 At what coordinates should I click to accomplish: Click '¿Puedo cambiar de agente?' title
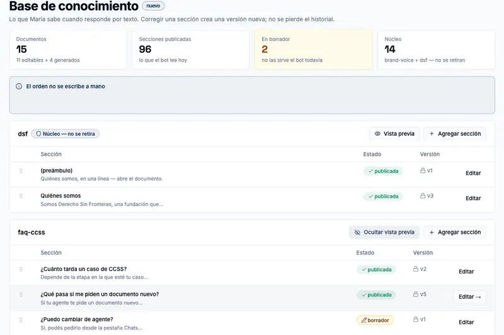[77, 319]
